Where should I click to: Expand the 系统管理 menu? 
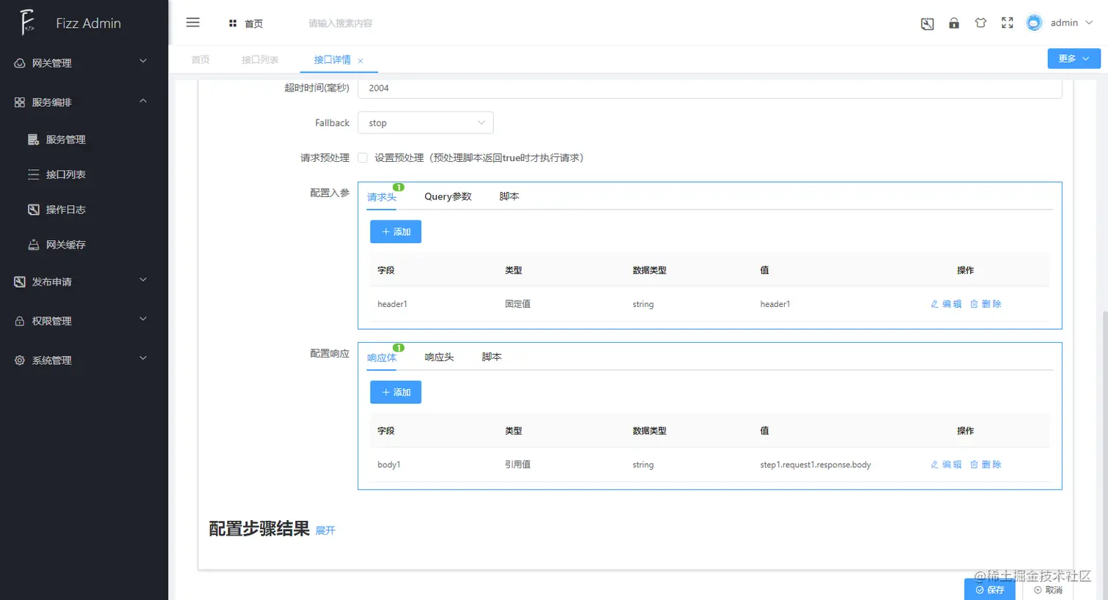[x=143, y=358]
